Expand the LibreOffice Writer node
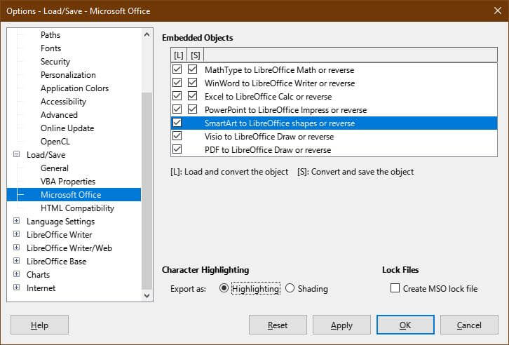This screenshot has width=509, height=345. coord(17,235)
